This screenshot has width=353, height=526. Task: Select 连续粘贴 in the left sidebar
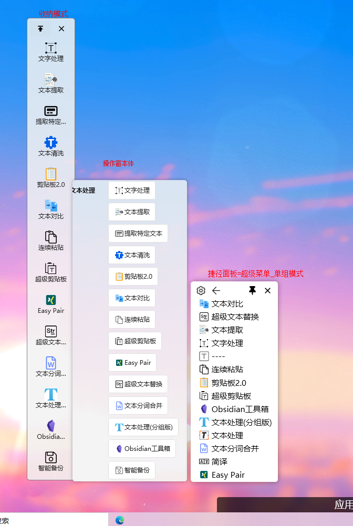[50, 241]
